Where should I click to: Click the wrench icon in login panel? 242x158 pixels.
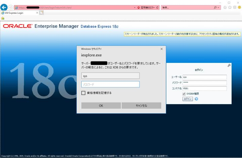[229, 66]
